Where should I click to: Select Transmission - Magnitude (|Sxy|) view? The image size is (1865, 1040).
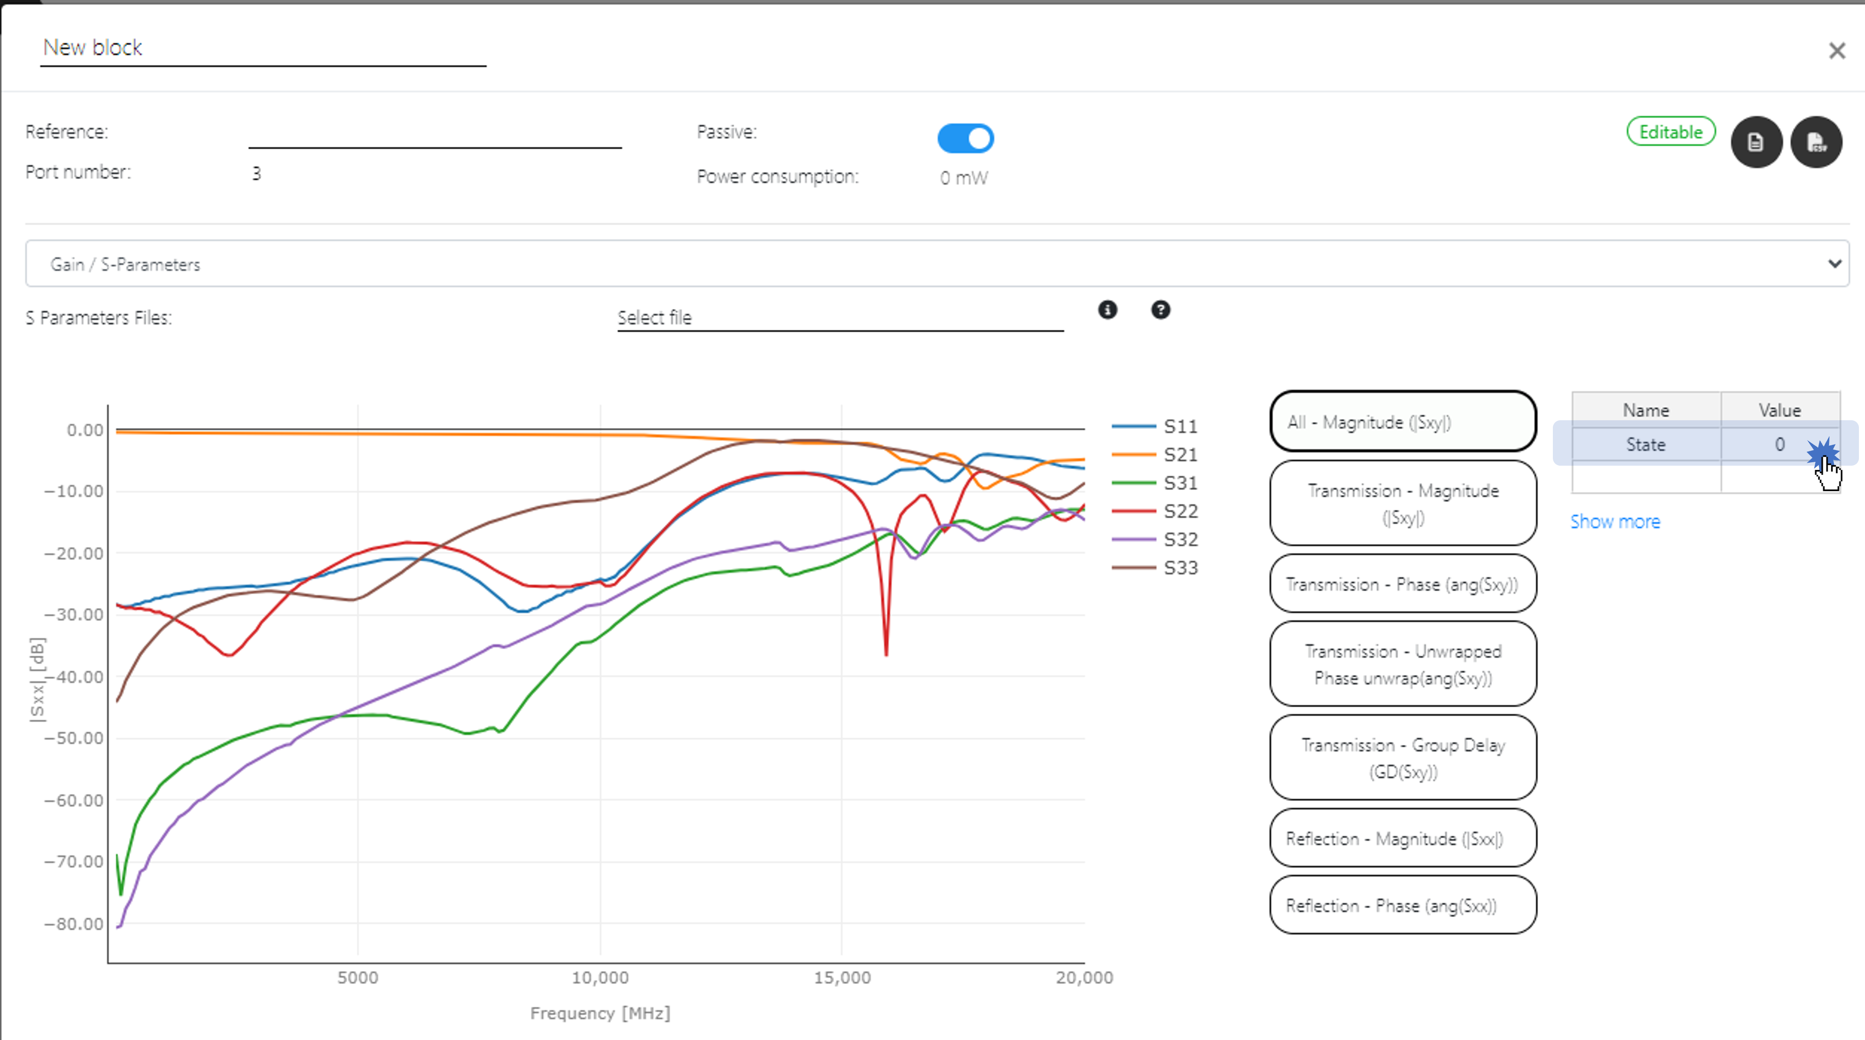[1402, 504]
